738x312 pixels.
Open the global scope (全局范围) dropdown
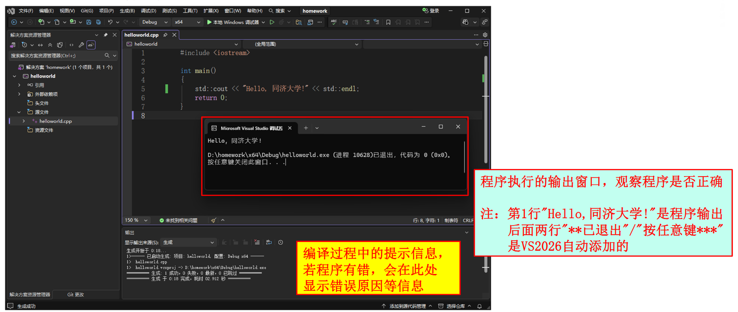point(301,44)
